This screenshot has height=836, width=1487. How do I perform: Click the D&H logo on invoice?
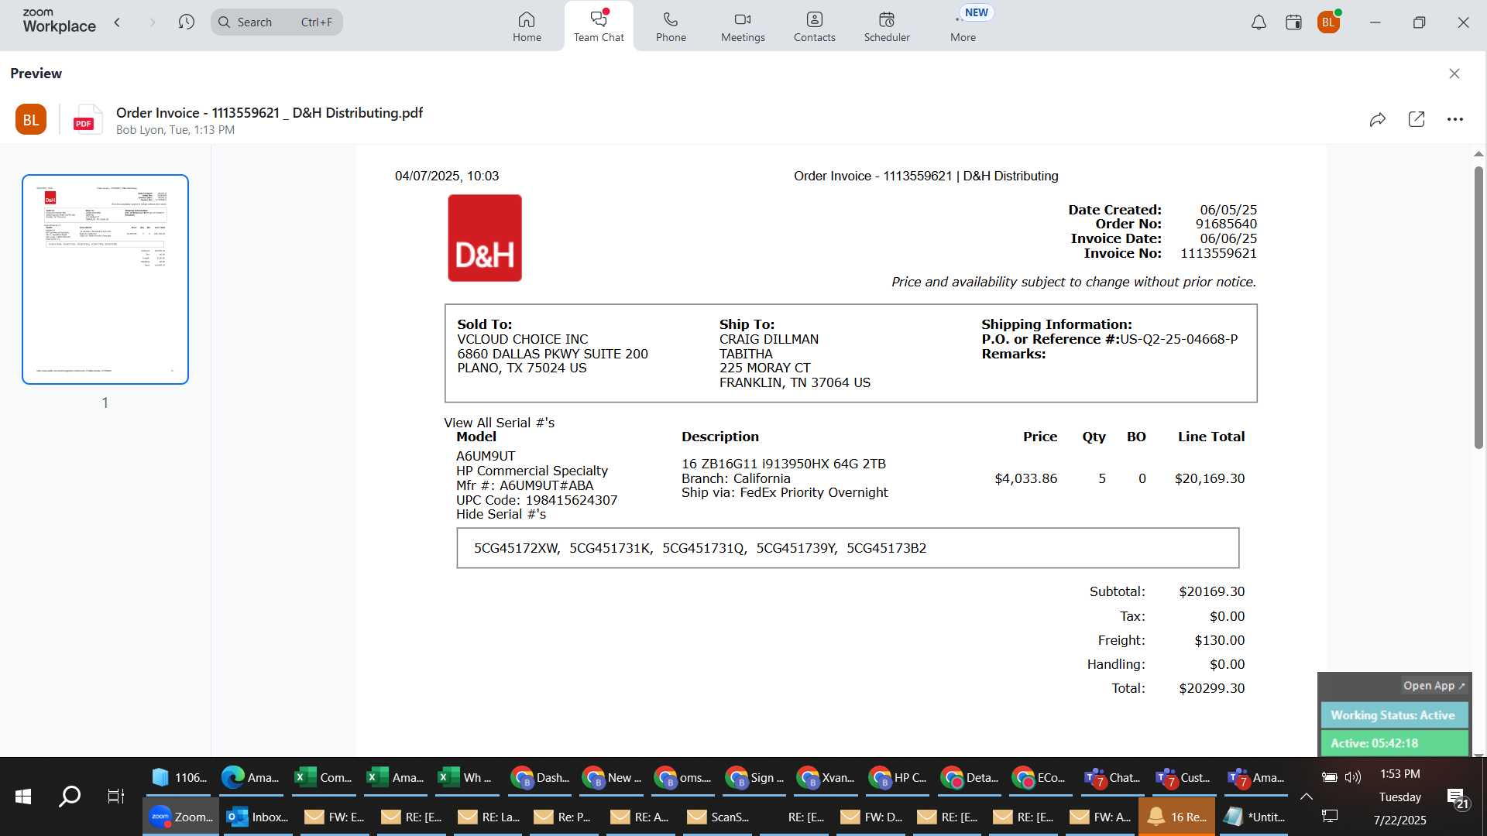[485, 238]
